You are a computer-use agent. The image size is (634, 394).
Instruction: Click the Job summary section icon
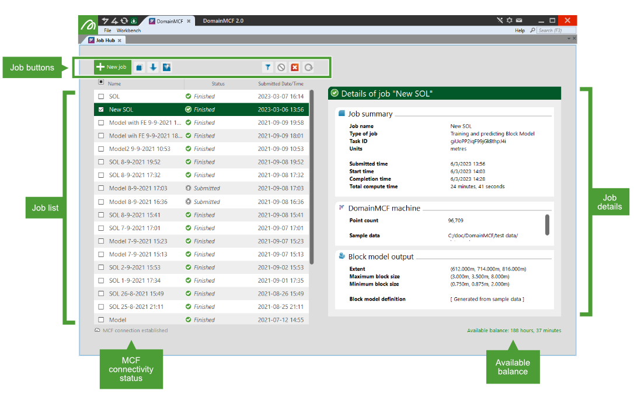[x=342, y=114]
